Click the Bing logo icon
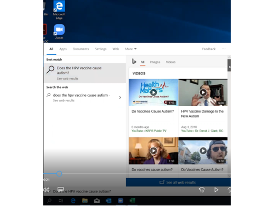 [134, 62]
